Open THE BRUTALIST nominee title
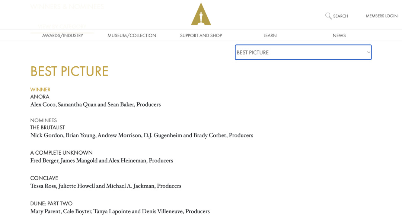This screenshot has height=218, width=402. tap(47, 127)
